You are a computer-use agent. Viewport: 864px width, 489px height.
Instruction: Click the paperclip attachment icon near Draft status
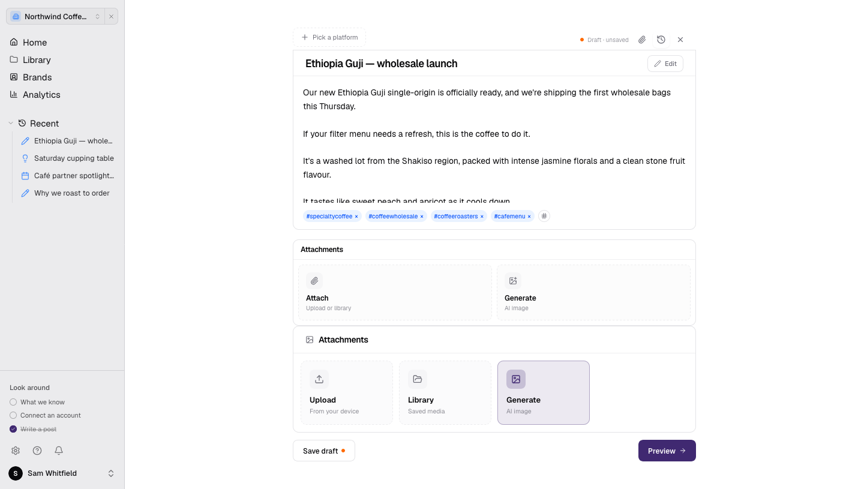click(x=642, y=40)
